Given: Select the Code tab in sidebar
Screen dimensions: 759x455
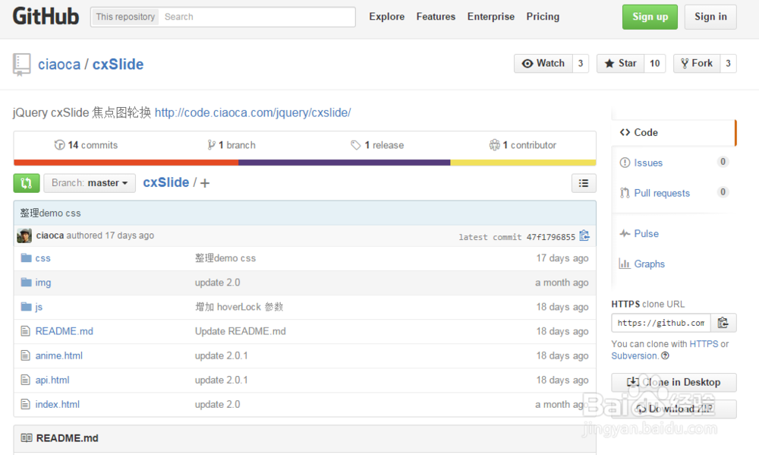Looking at the screenshot, I should click(674, 132).
